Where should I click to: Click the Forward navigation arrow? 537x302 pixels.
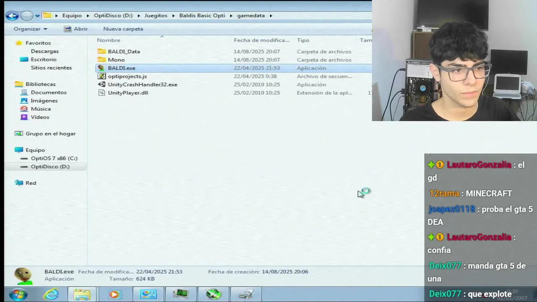(x=27, y=16)
